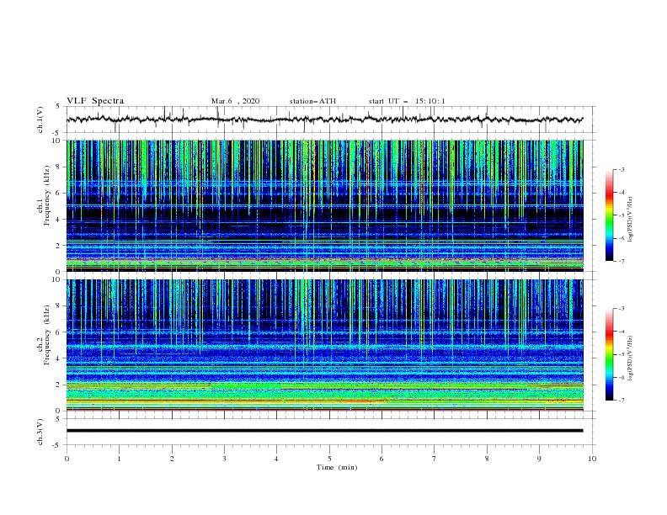Click the ch.1 spectrogram color bar
Screen dimensions: 667x515
point(609,215)
